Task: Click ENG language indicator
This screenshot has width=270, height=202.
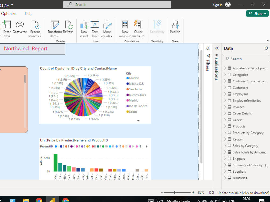Action: point(232,200)
